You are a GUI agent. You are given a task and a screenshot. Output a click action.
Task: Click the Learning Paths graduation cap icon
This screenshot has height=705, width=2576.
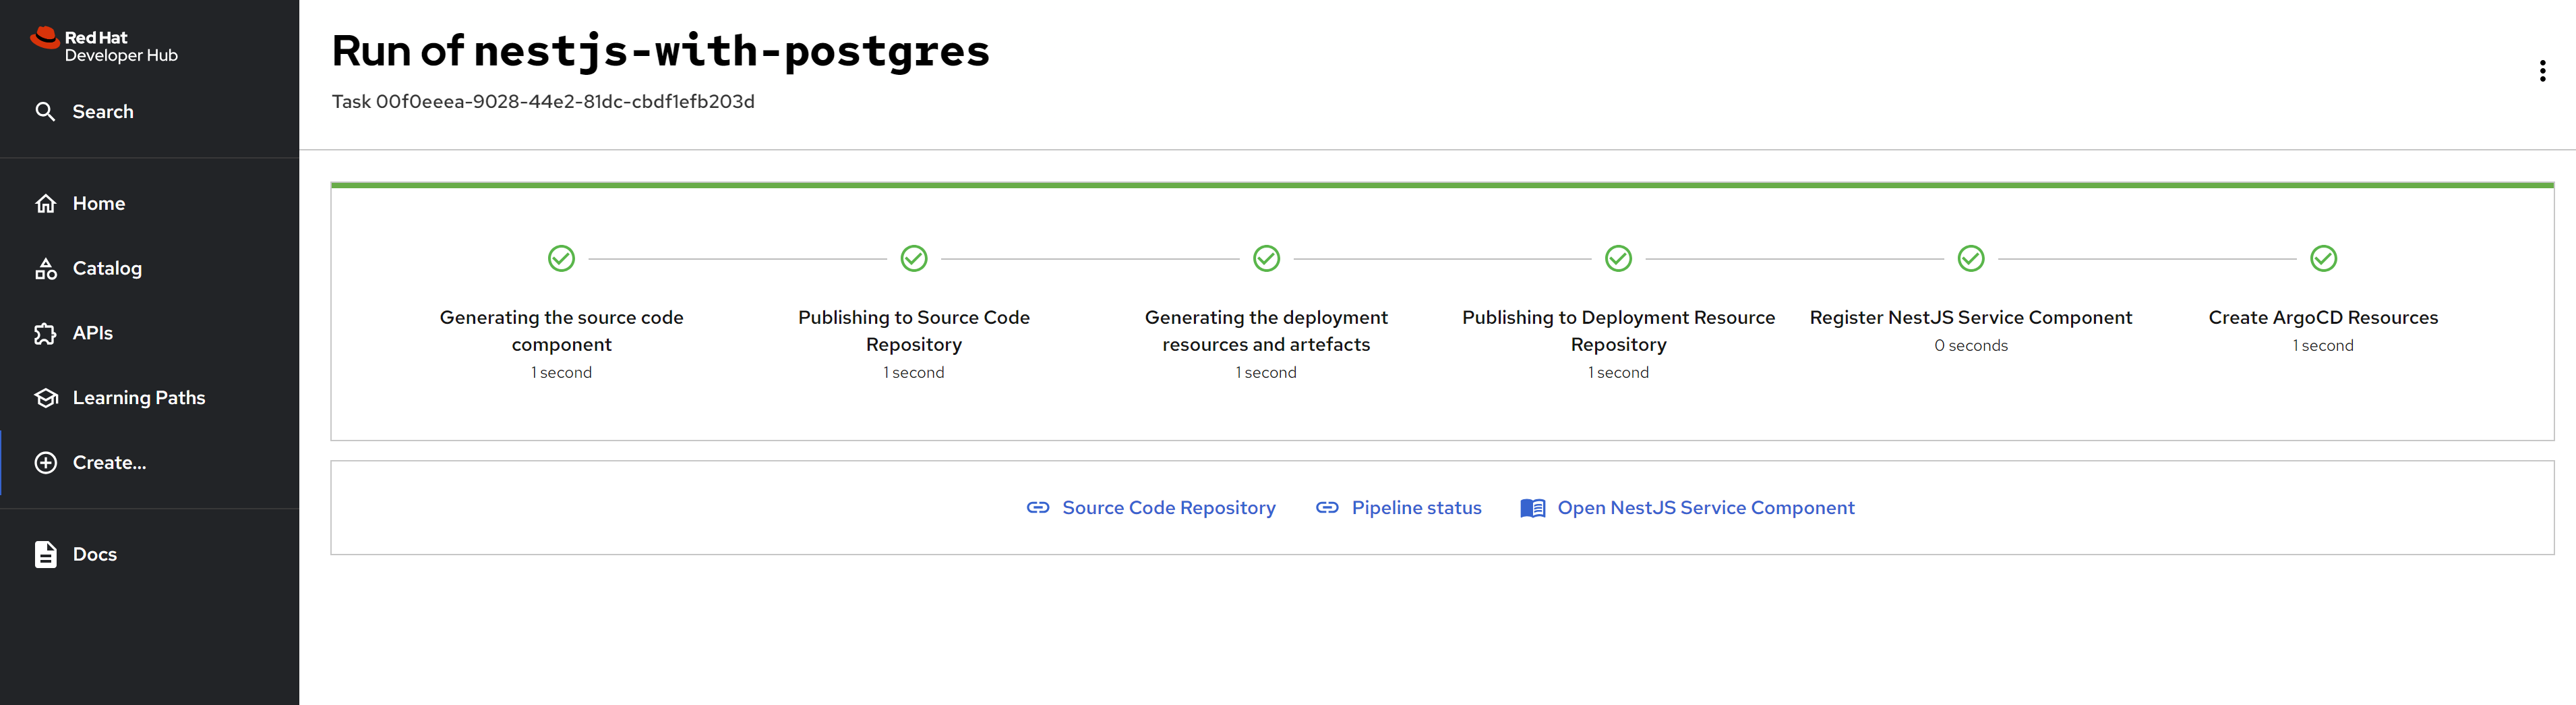[46, 398]
